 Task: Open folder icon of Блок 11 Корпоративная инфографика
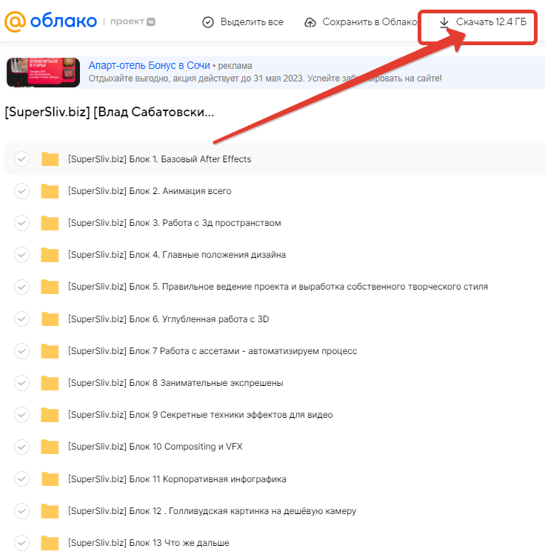tap(50, 478)
